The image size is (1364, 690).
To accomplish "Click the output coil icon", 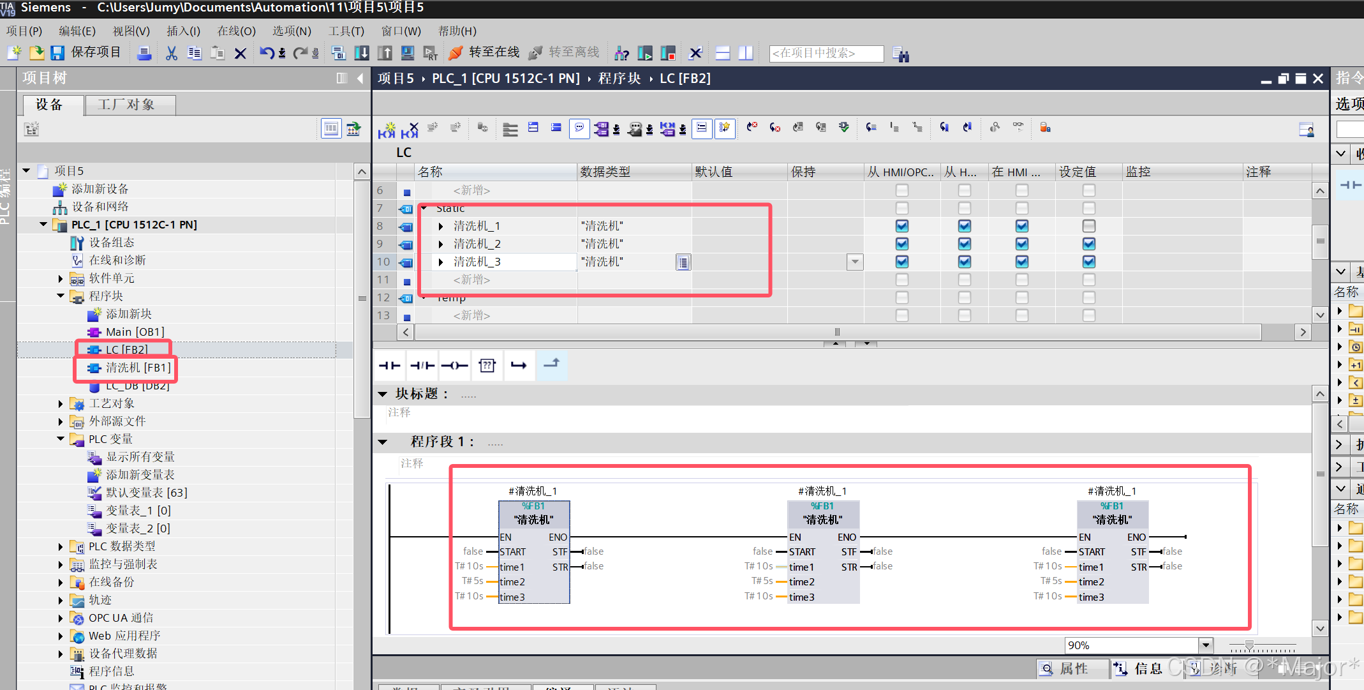I will pyautogui.click(x=455, y=365).
